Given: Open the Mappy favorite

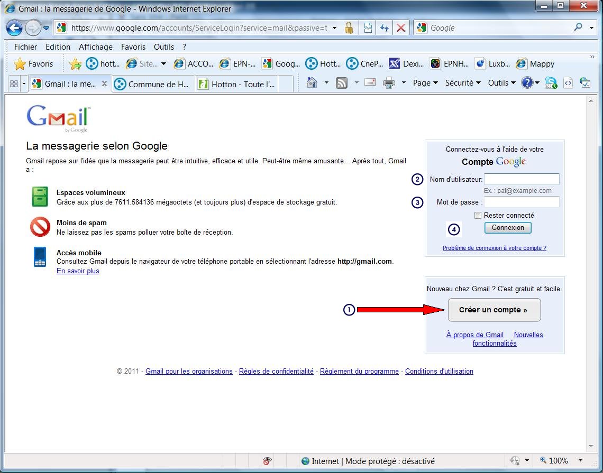Looking at the screenshot, I should pyautogui.click(x=535, y=64).
